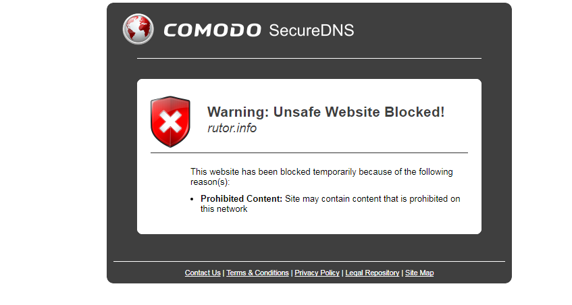Click the divider line below the COMODO header
Viewport: 572px width, 305px height.
click(x=309, y=58)
